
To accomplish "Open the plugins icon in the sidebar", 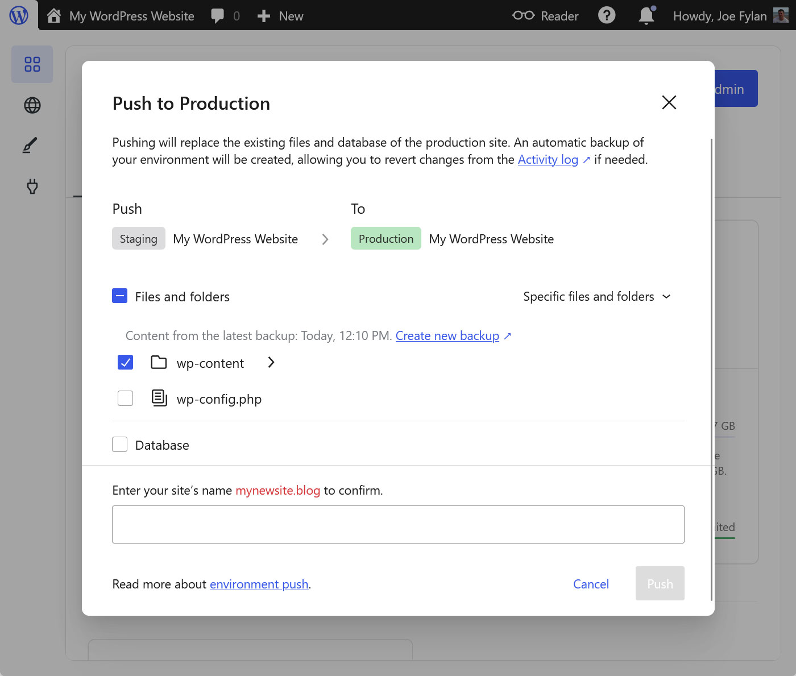I will [32, 186].
